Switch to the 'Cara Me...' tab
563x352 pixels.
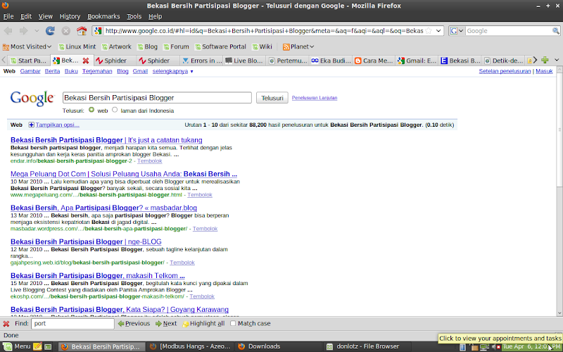pos(374,61)
